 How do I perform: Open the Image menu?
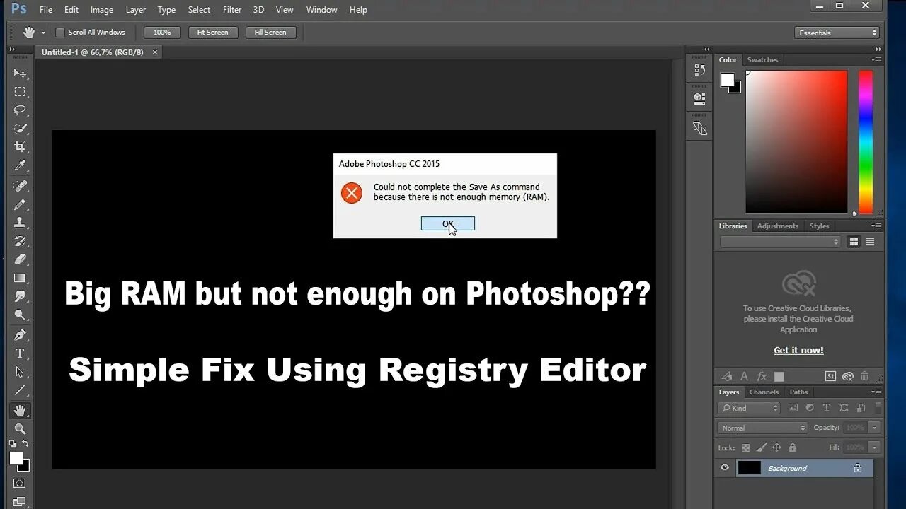tap(102, 10)
